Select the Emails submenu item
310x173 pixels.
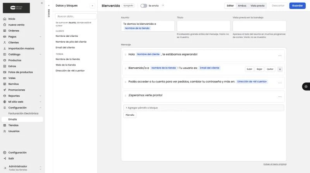coord(22,120)
